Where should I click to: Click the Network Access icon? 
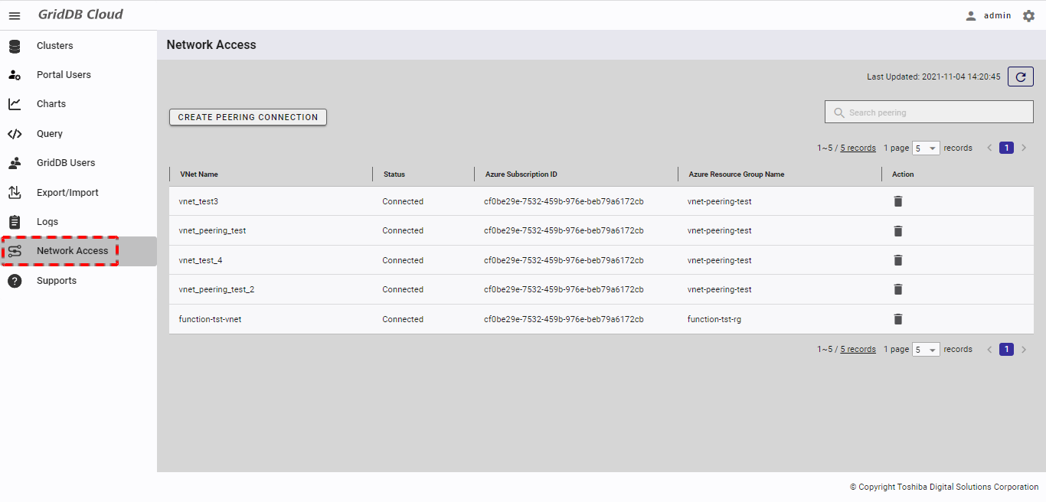click(15, 251)
